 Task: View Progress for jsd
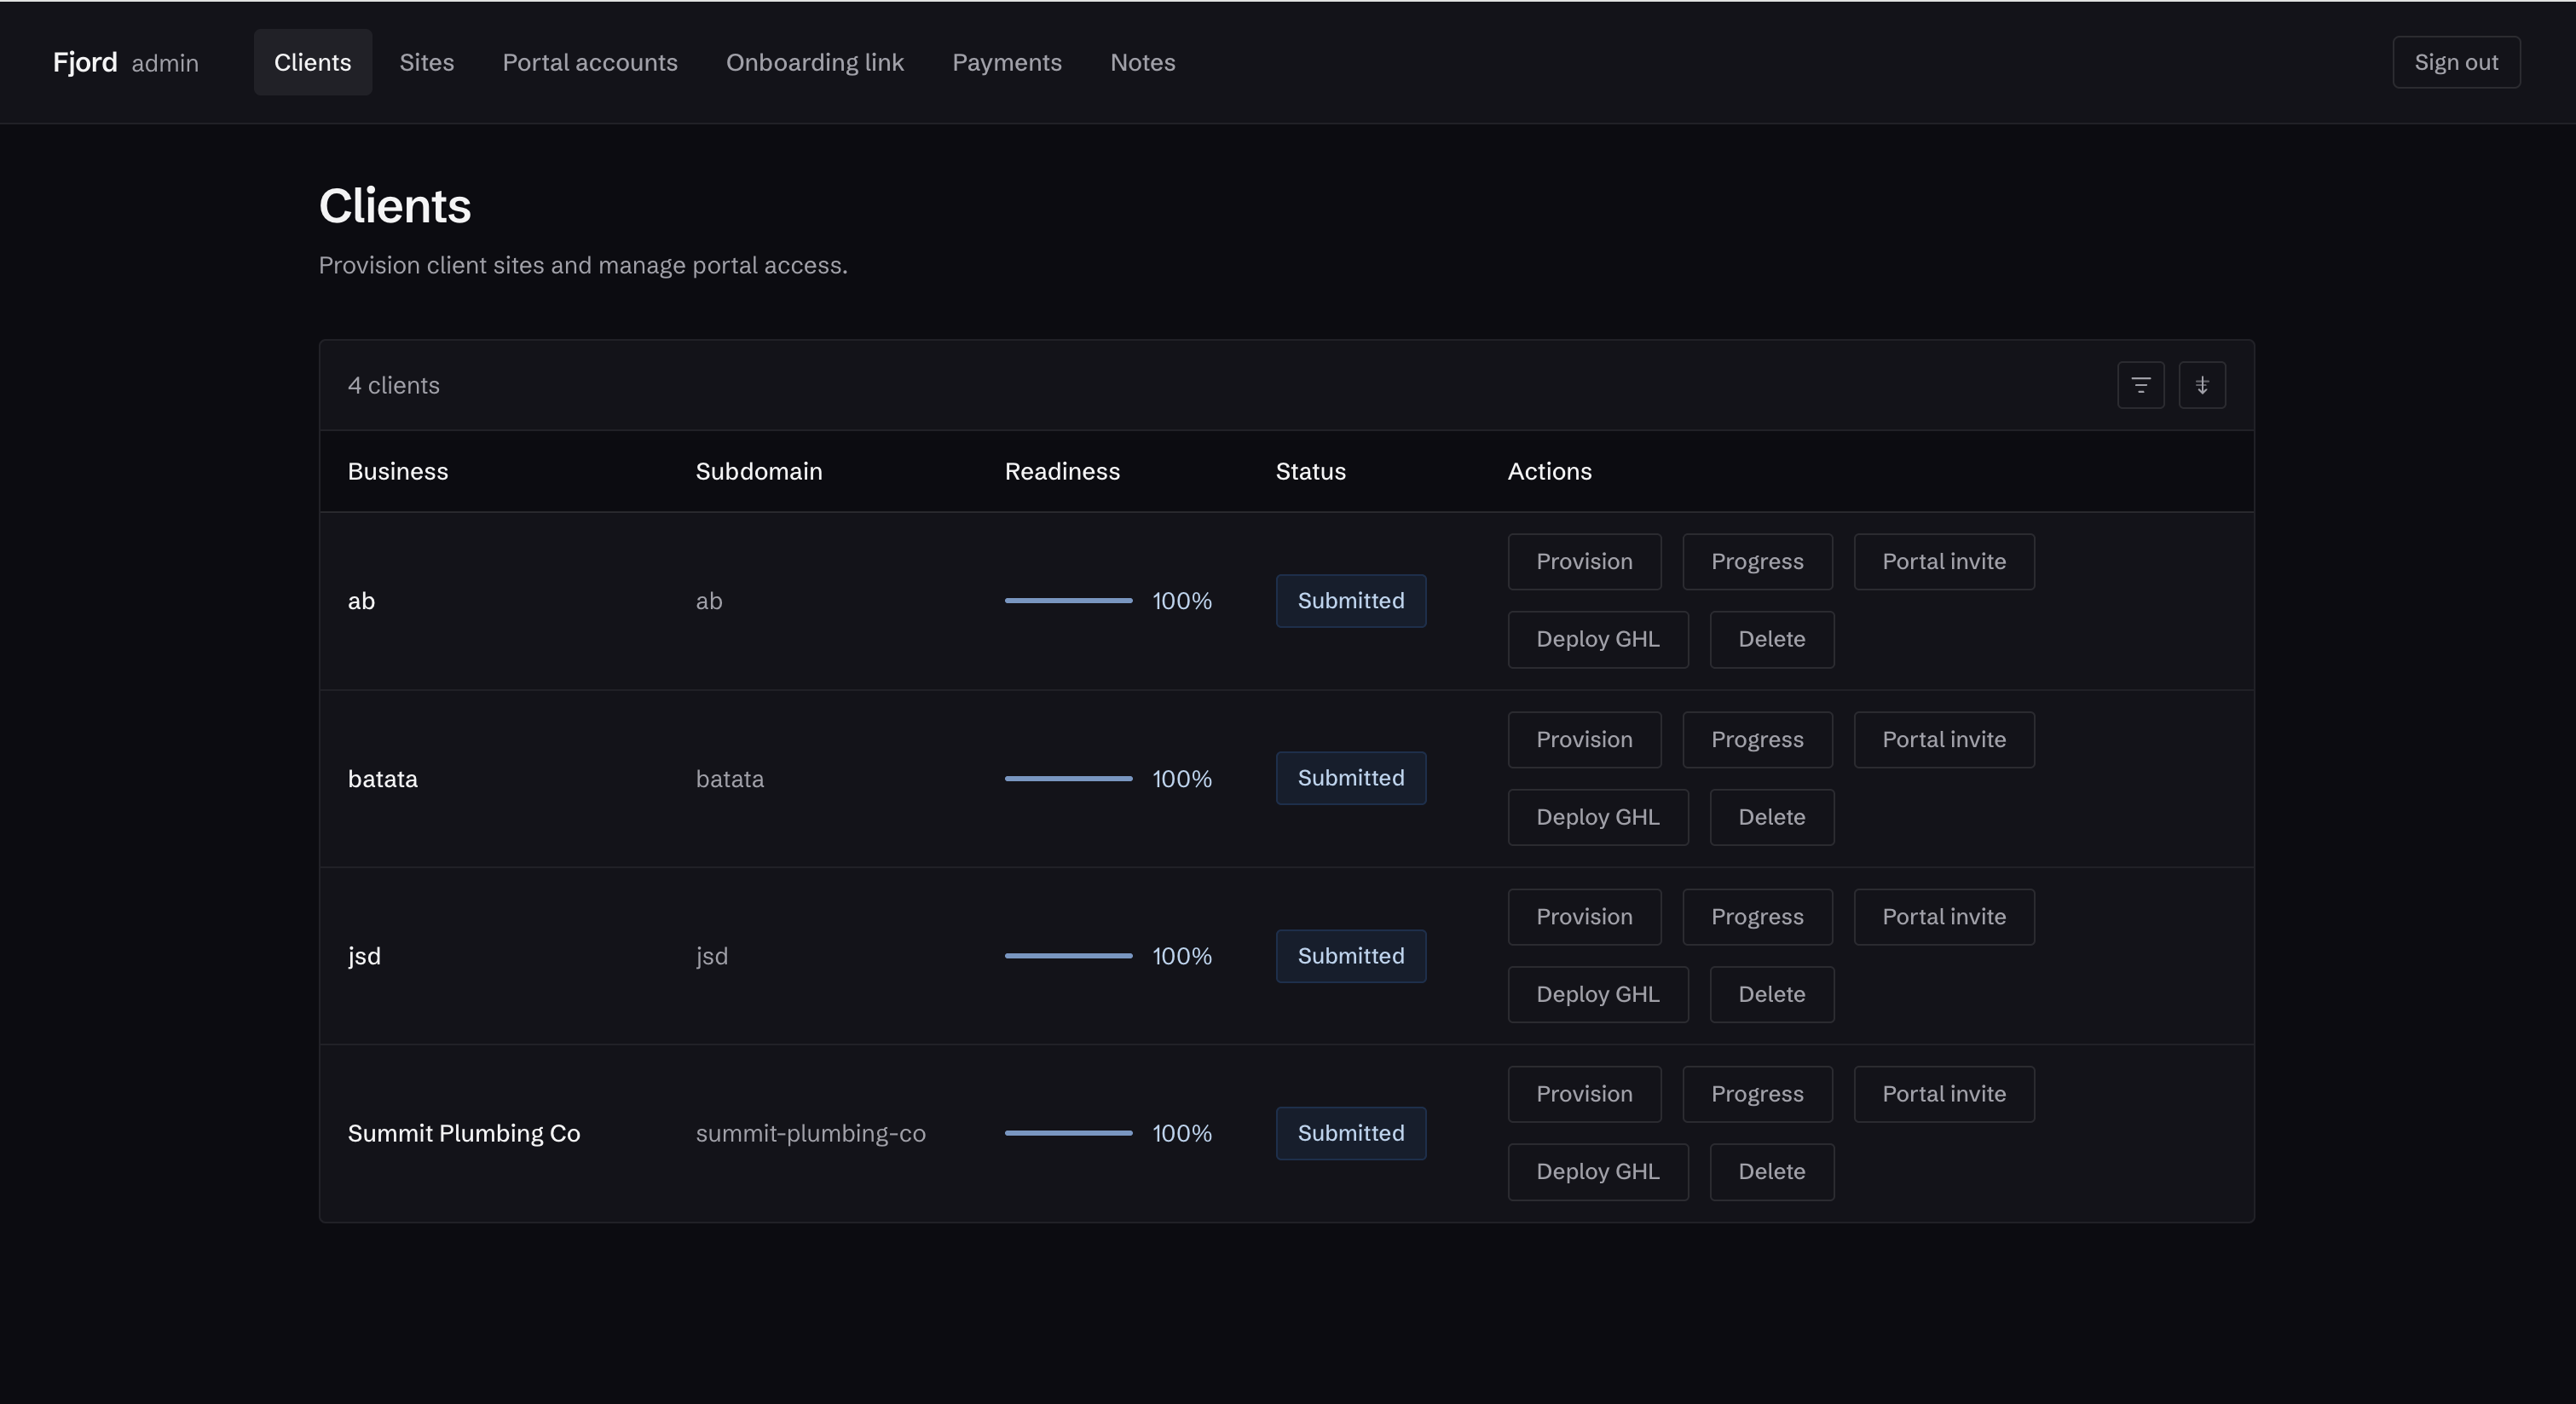pos(1757,917)
